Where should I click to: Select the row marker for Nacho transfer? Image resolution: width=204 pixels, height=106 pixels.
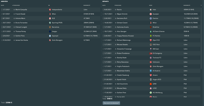coord(103,10)
